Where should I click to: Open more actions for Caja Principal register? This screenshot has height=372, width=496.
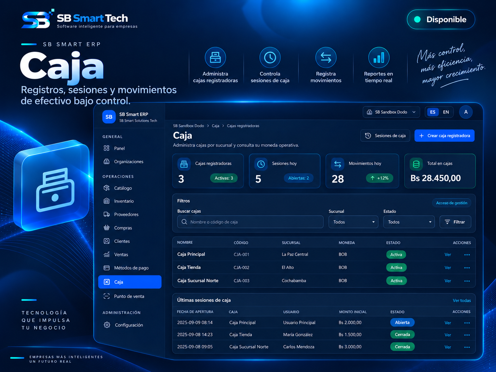(x=467, y=255)
